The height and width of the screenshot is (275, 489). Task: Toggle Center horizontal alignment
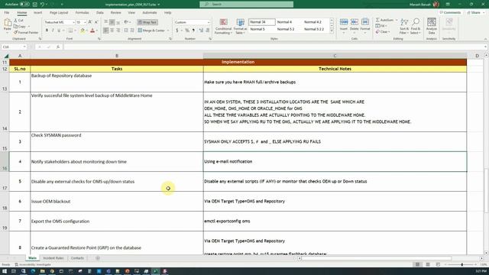point(112,31)
